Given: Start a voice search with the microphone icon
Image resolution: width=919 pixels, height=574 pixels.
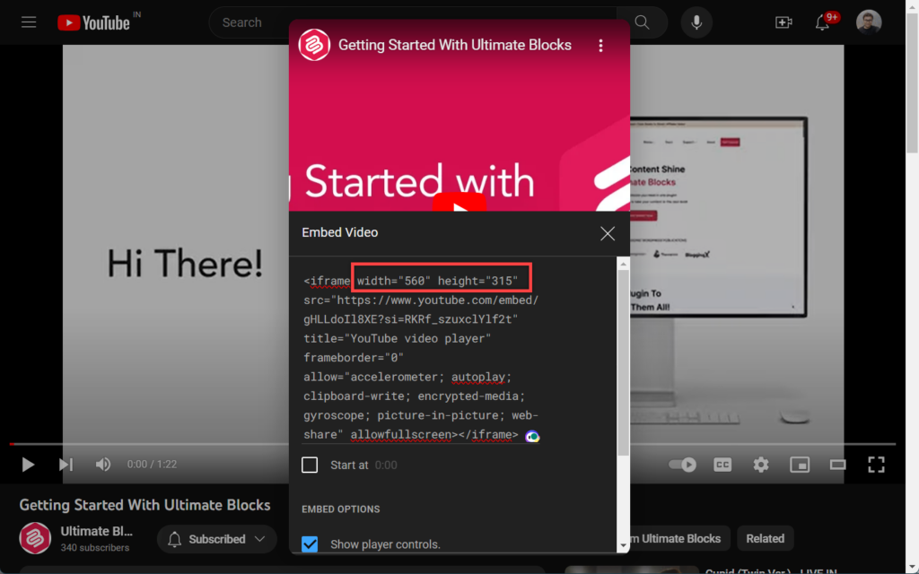Looking at the screenshot, I should tap(696, 22).
